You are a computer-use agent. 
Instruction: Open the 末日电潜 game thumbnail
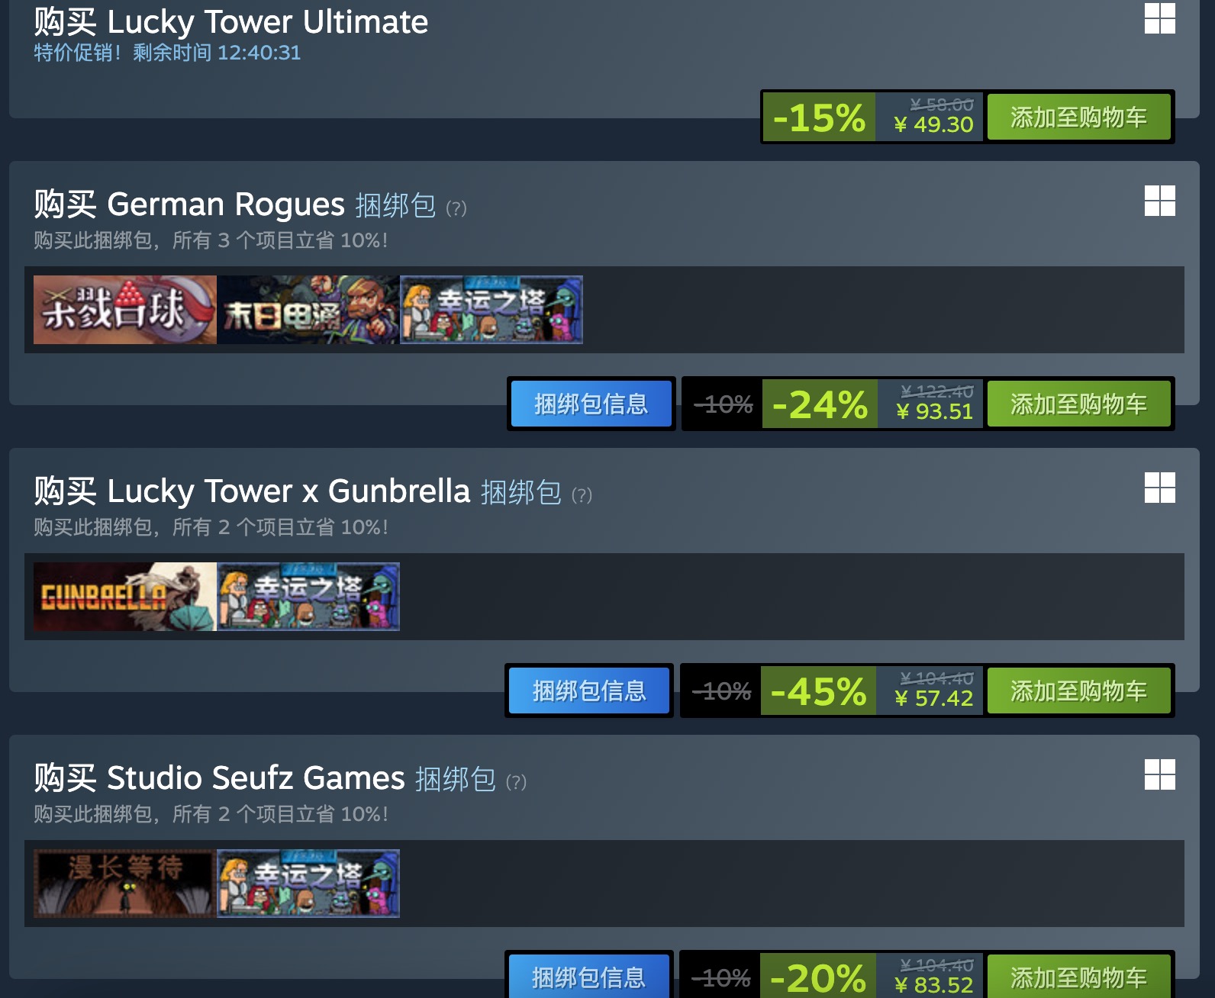308,310
